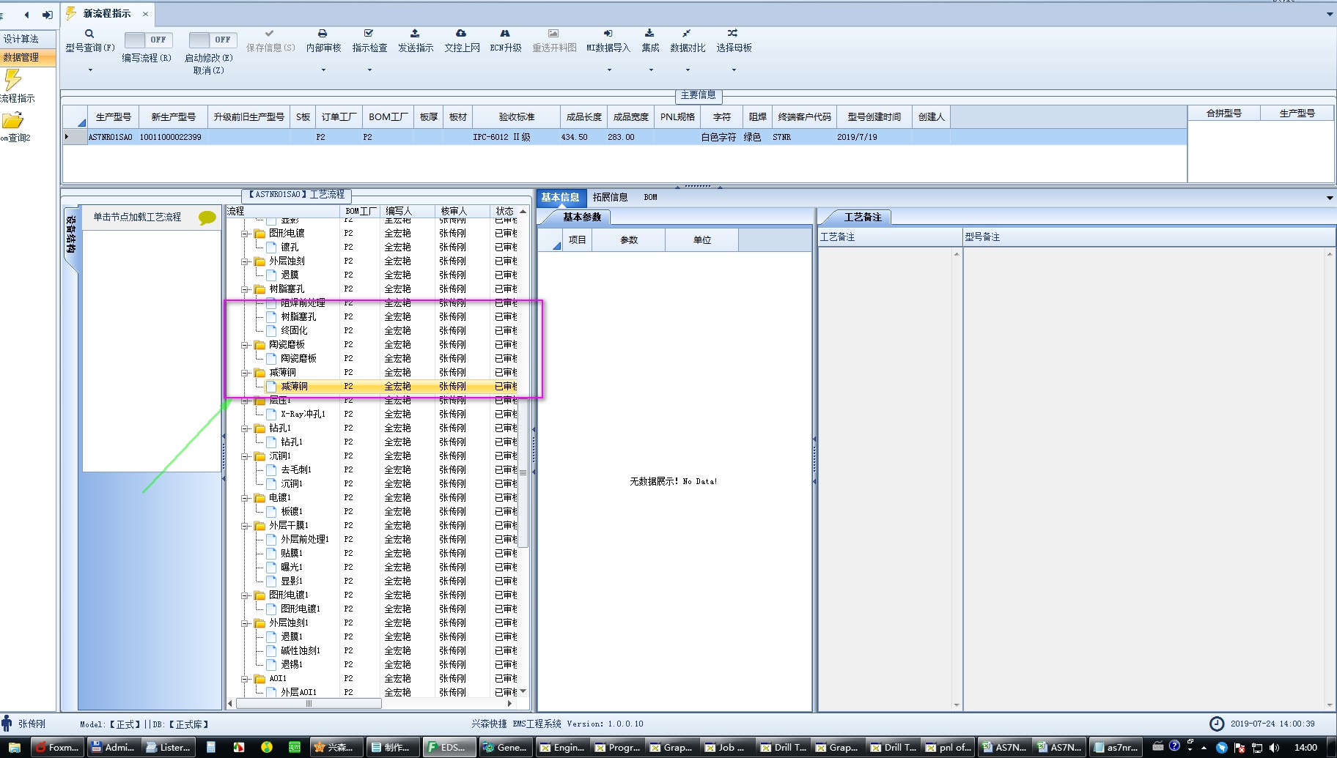
Task: Click the 取消(Z) button
Action: click(209, 71)
